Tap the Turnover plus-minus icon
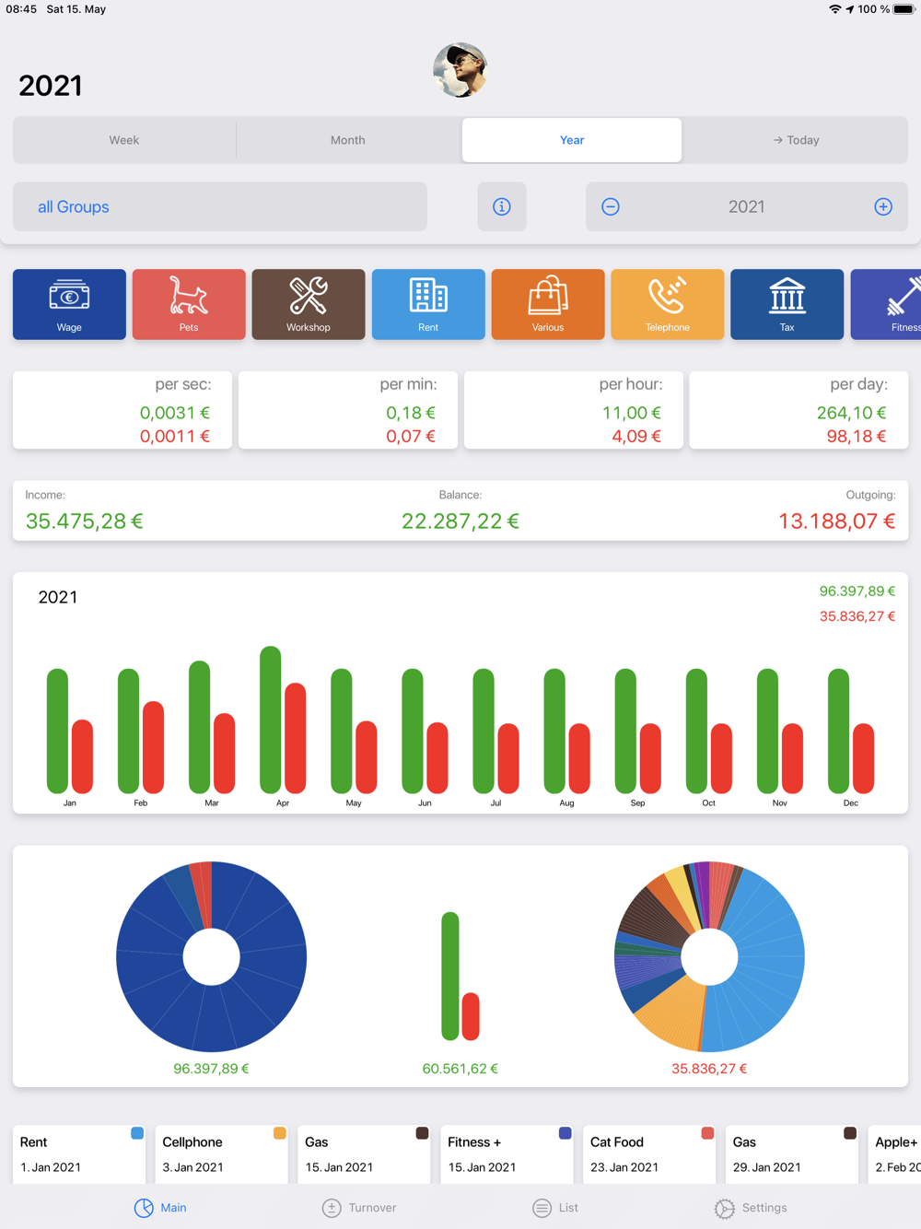The image size is (921, 1229). [x=332, y=1208]
